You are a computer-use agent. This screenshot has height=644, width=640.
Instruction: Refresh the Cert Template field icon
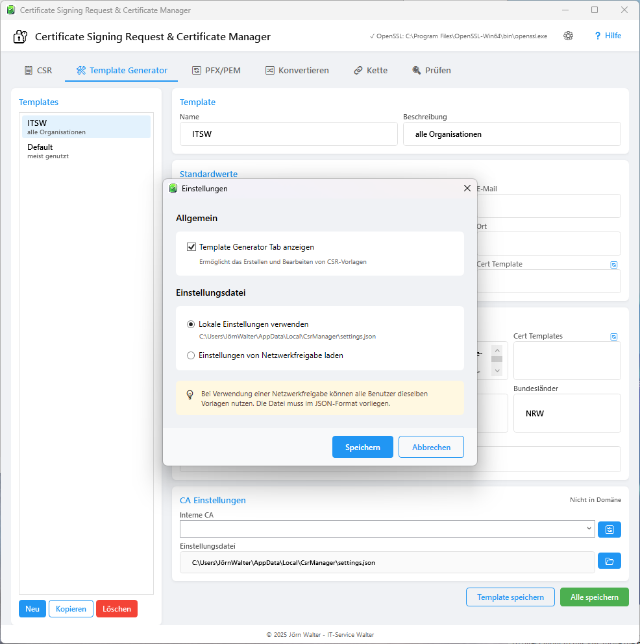point(613,264)
